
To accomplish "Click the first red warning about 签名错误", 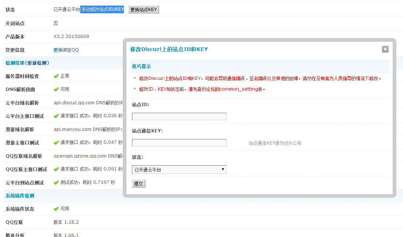I will click(260, 78).
